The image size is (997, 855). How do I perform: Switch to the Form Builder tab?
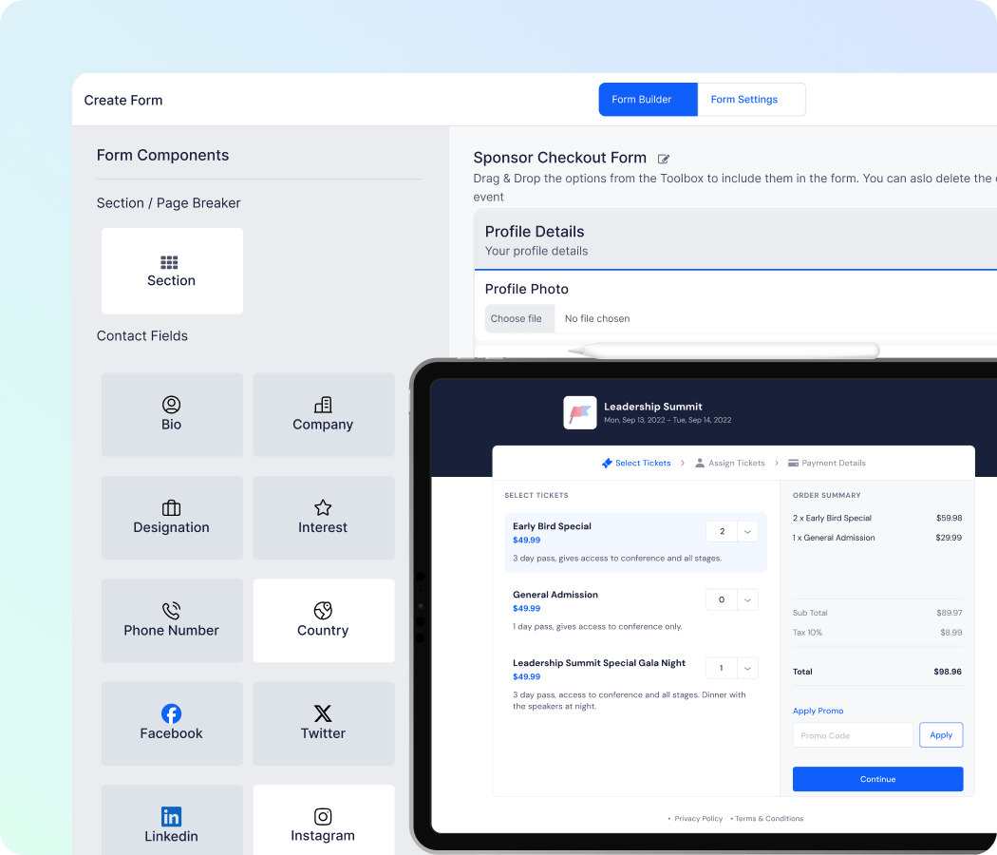click(x=648, y=99)
